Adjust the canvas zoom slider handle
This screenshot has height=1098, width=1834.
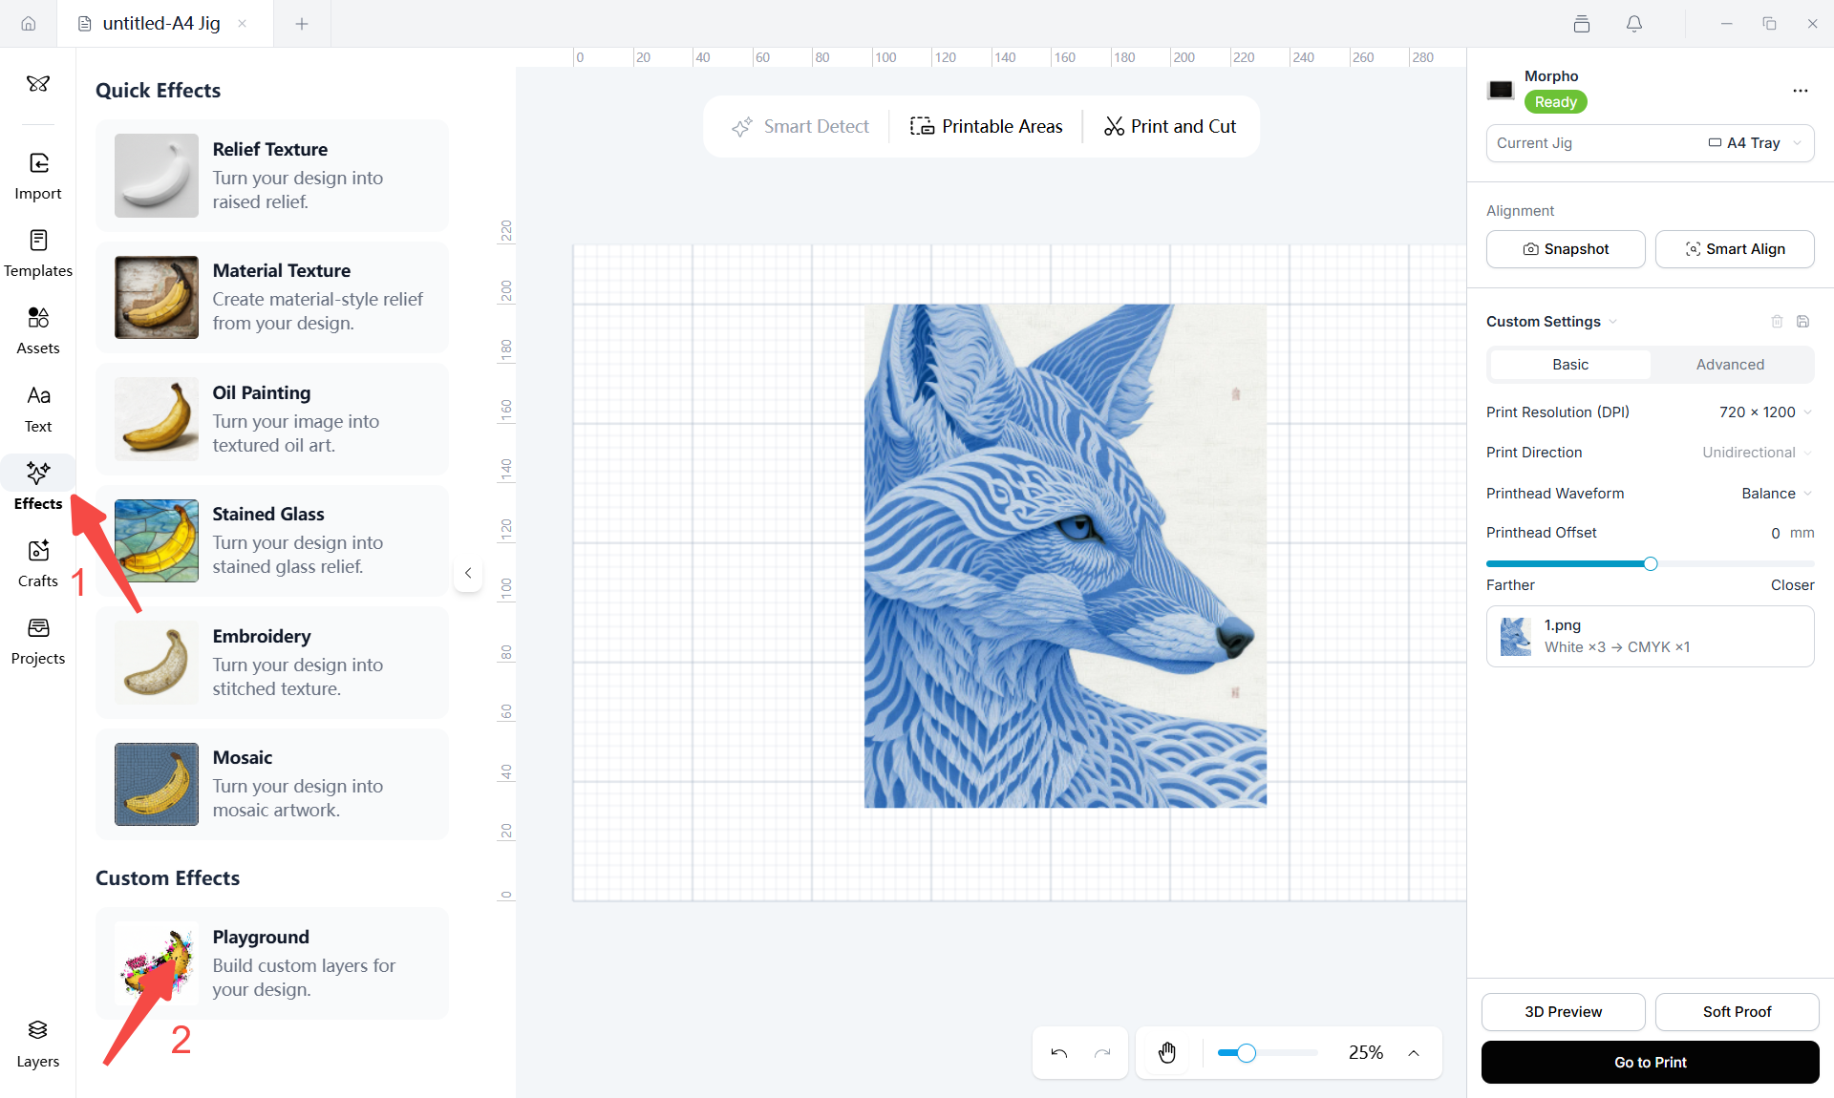point(1247,1053)
